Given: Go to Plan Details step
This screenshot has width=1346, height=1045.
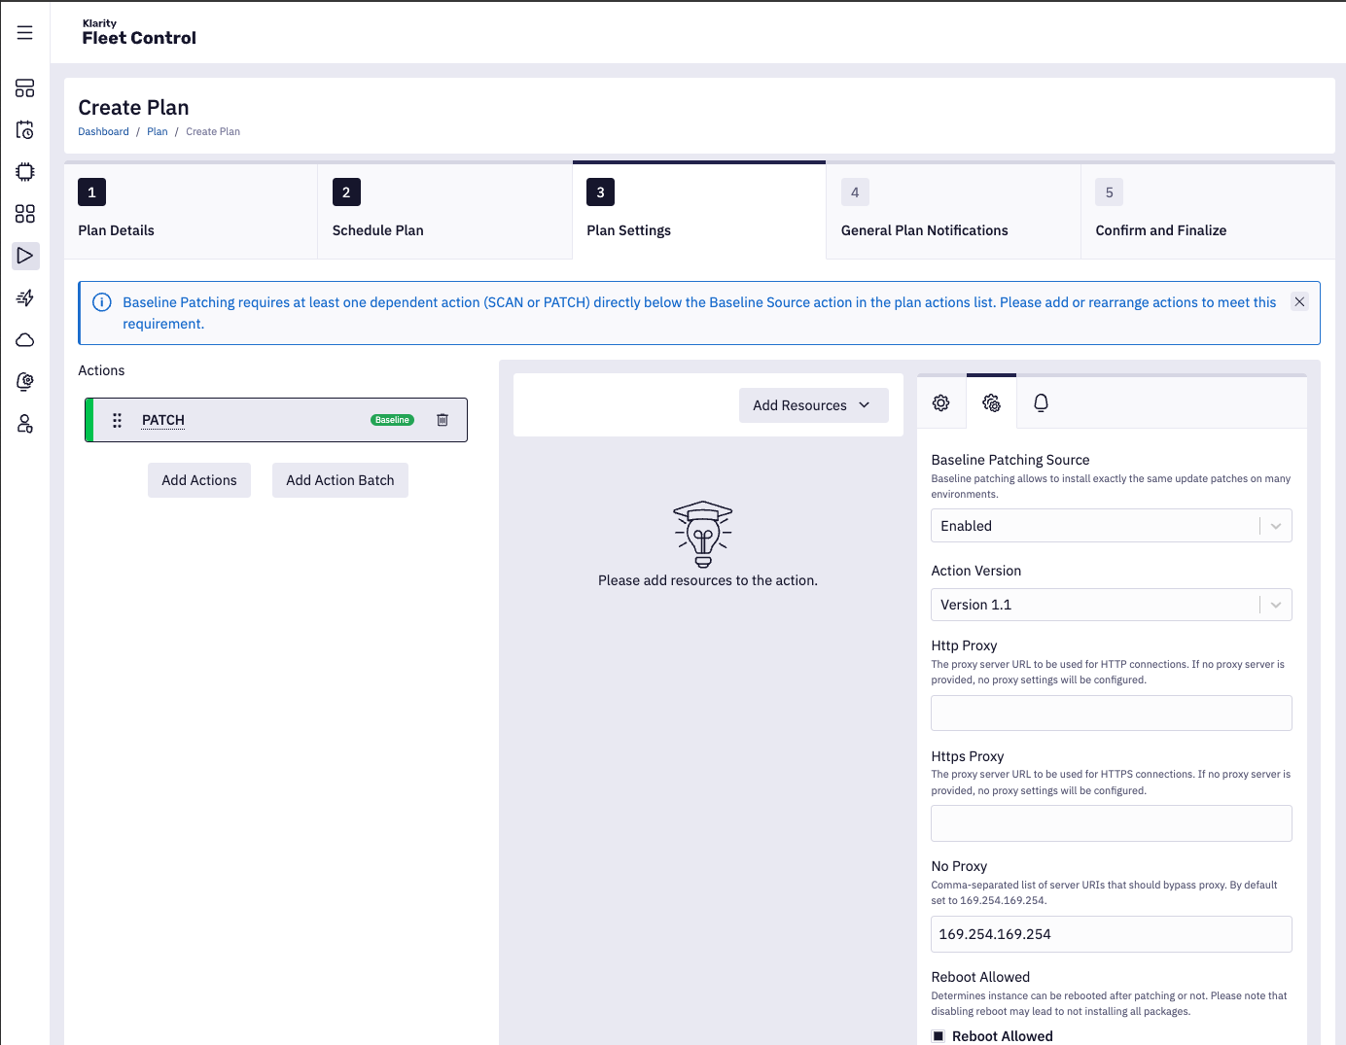Looking at the screenshot, I should (191, 211).
